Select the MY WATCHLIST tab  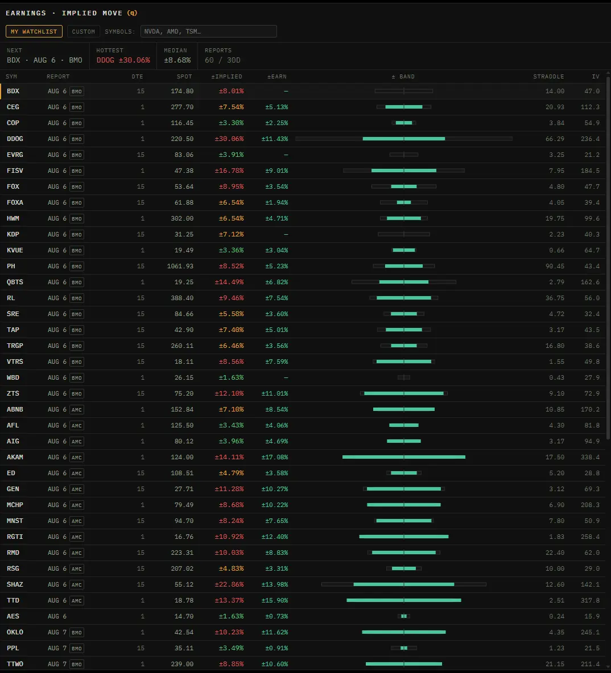coord(34,31)
